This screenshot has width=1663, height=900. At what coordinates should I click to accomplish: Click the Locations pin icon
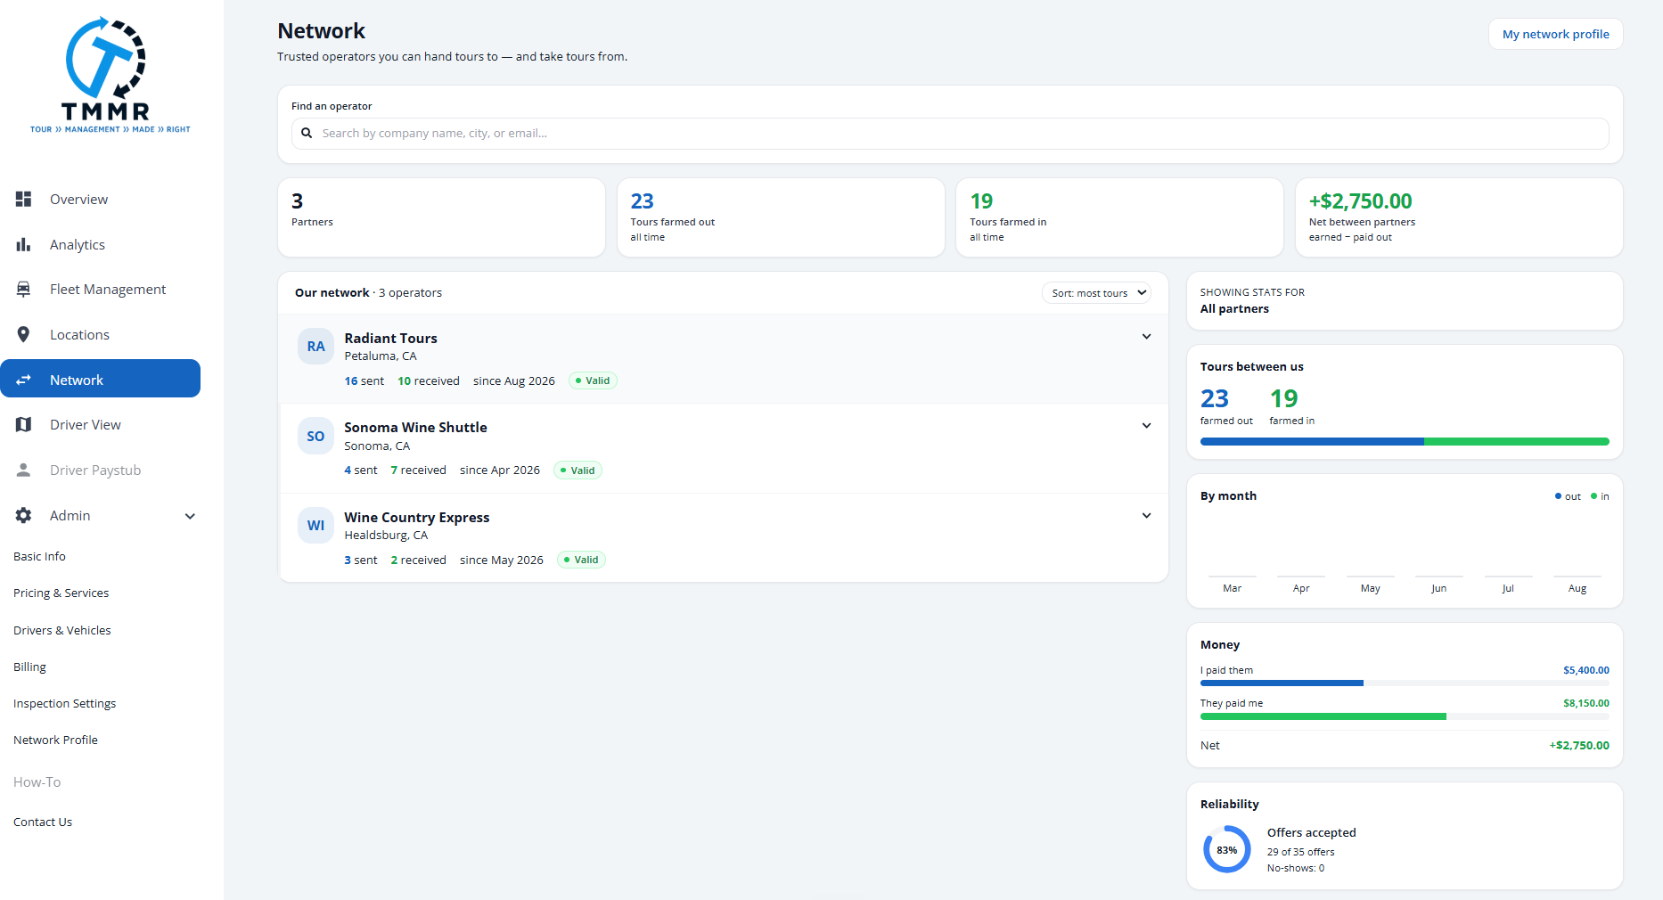click(x=24, y=334)
